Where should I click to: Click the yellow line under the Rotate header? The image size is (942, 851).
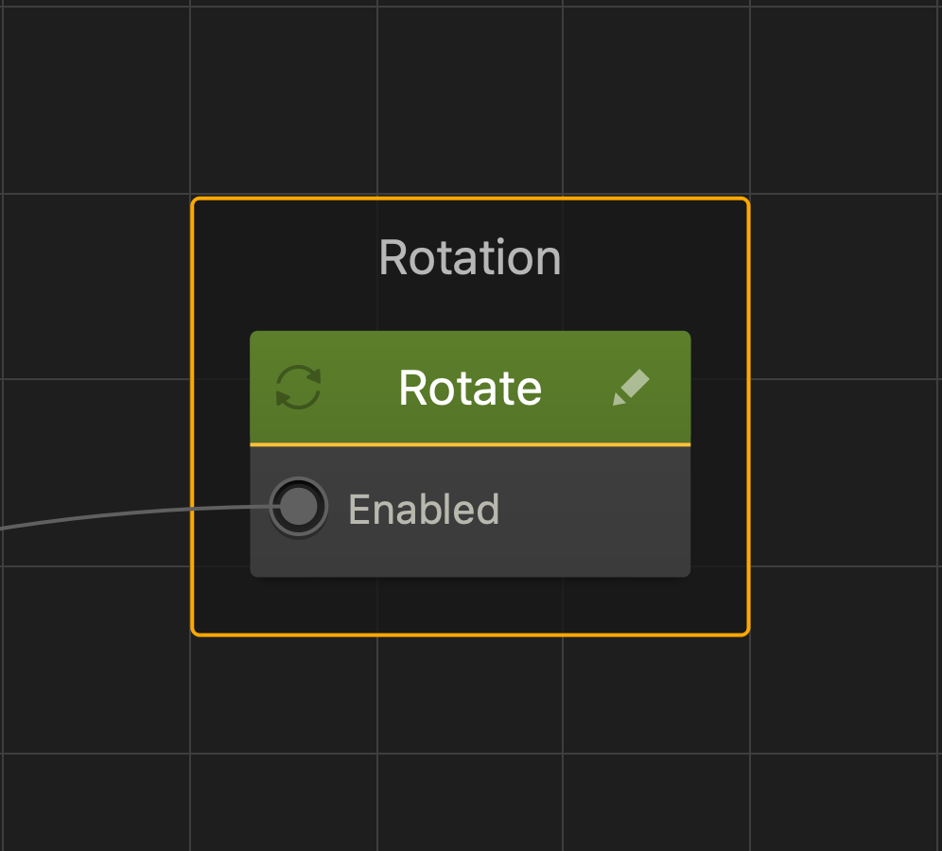point(470,443)
